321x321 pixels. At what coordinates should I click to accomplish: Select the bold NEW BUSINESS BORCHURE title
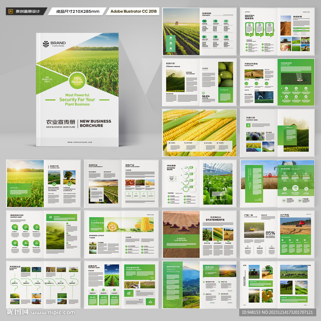(95, 124)
